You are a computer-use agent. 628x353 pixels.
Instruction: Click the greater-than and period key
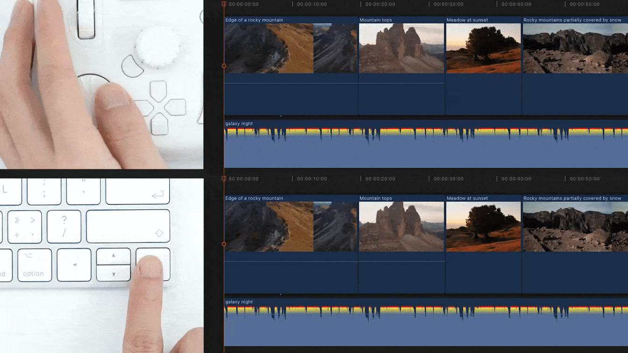(24, 226)
